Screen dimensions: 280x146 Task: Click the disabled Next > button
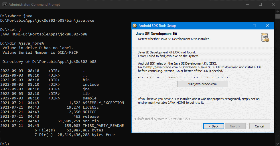[x=235, y=126]
